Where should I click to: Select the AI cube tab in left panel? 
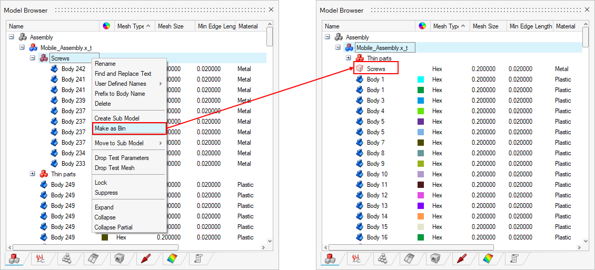119,258
